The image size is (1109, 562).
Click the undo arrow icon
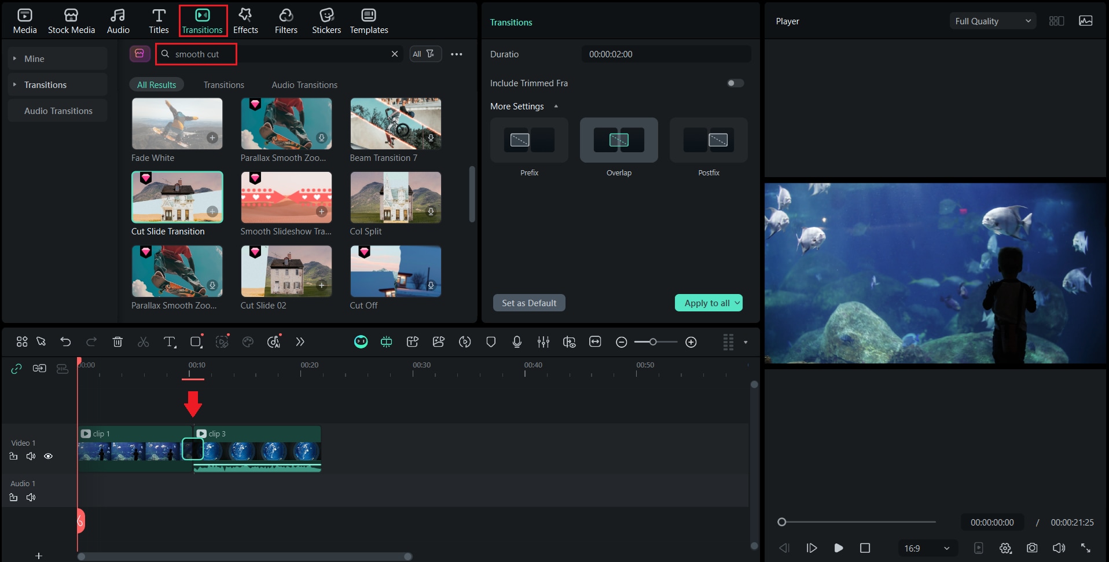tap(65, 342)
